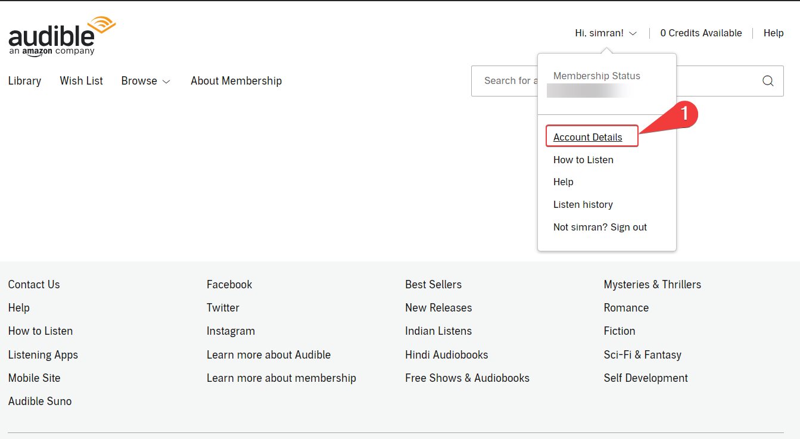Sign out using Not simran? Sign out

[600, 227]
